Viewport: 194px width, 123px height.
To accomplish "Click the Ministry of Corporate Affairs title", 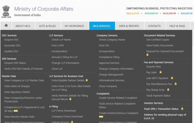I will coord(44,9).
